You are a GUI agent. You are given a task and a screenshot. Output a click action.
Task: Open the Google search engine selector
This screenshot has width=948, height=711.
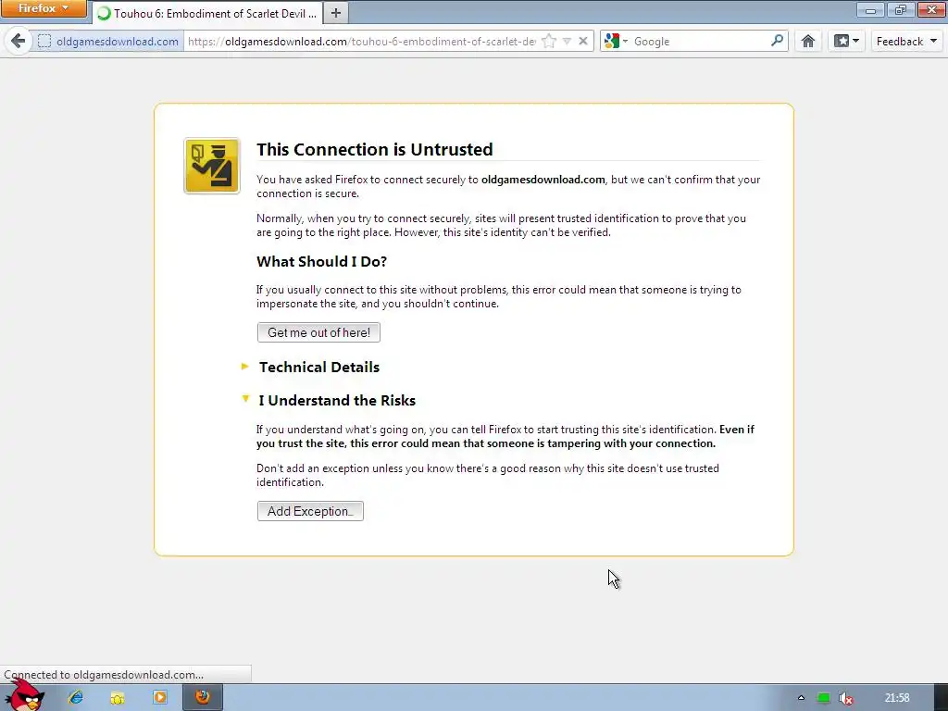pyautogui.click(x=616, y=41)
